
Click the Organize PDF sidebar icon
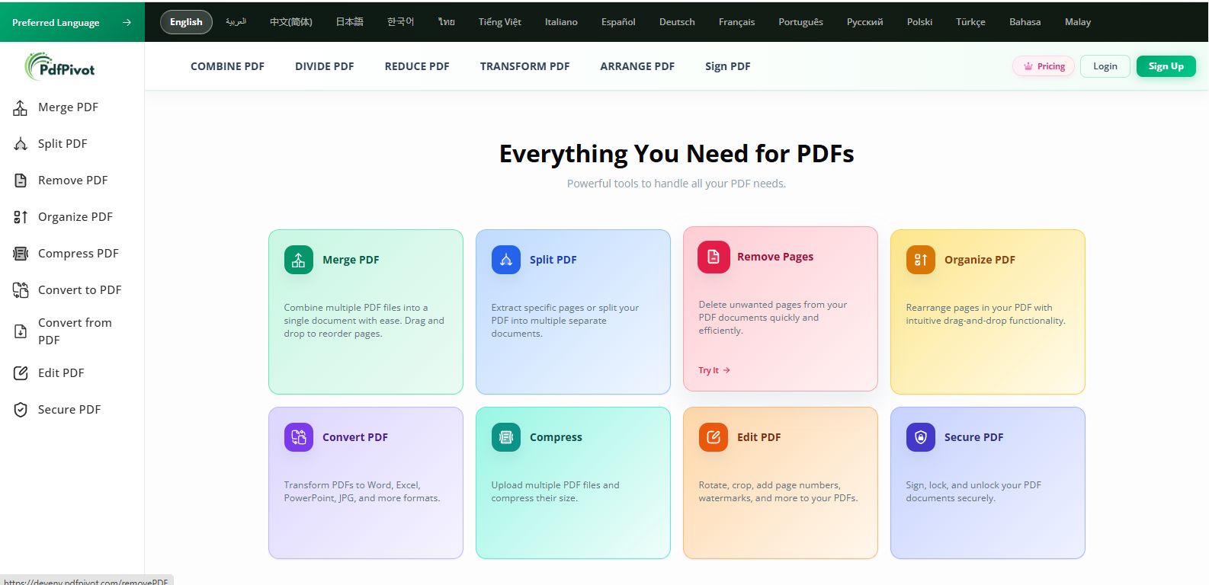point(21,217)
